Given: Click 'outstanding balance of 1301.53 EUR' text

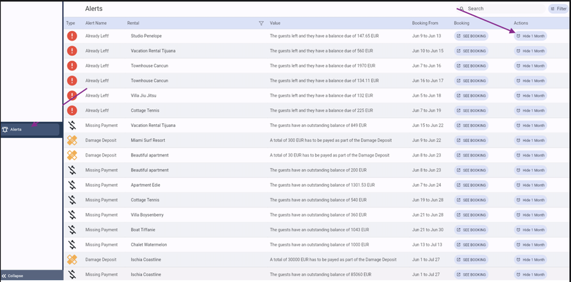Looking at the screenshot, I should tap(341, 185).
